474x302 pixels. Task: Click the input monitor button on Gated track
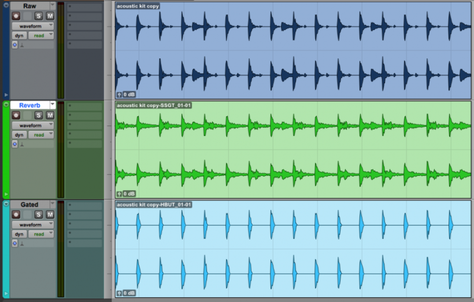click(x=27, y=214)
